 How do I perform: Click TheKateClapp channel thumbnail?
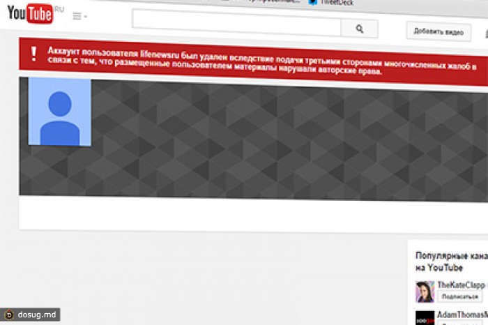(425, 292)
